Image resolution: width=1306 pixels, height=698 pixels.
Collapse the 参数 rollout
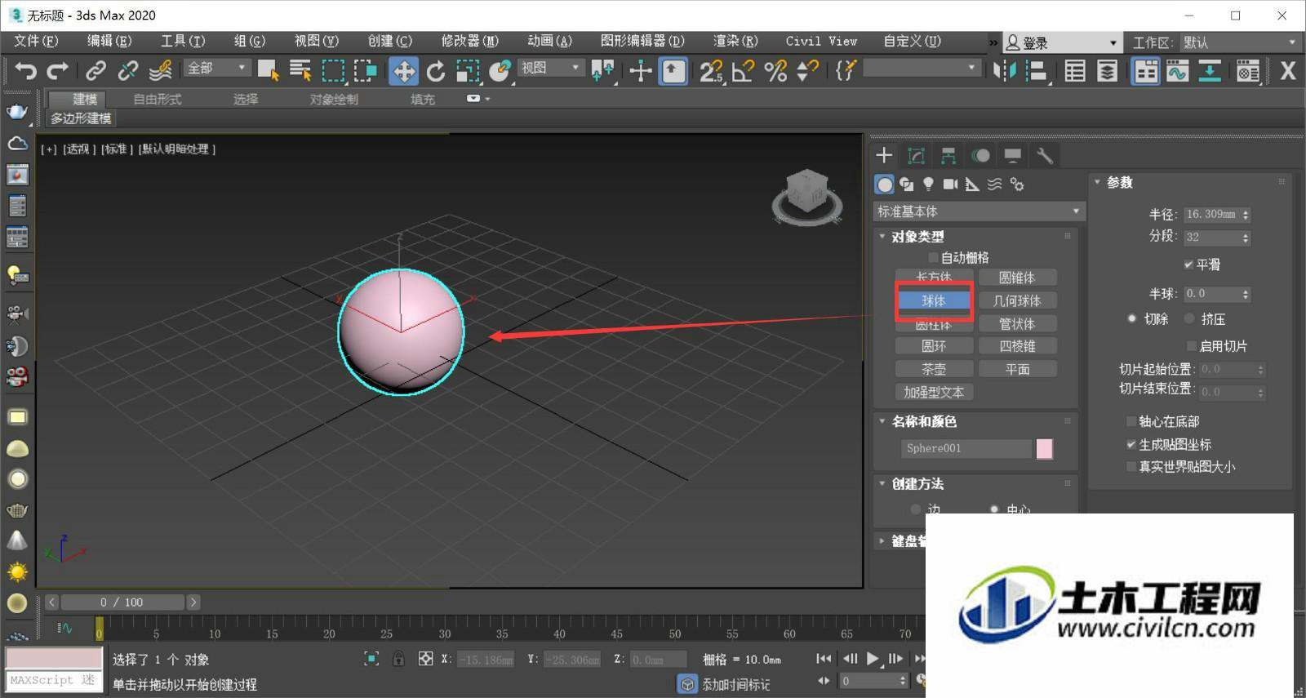[x=1097, y=182]
